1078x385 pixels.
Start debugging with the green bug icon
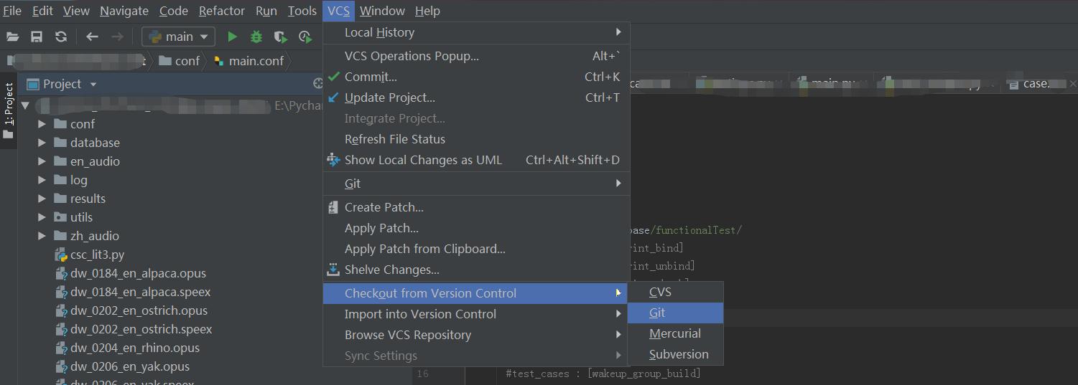pos(256,37)
